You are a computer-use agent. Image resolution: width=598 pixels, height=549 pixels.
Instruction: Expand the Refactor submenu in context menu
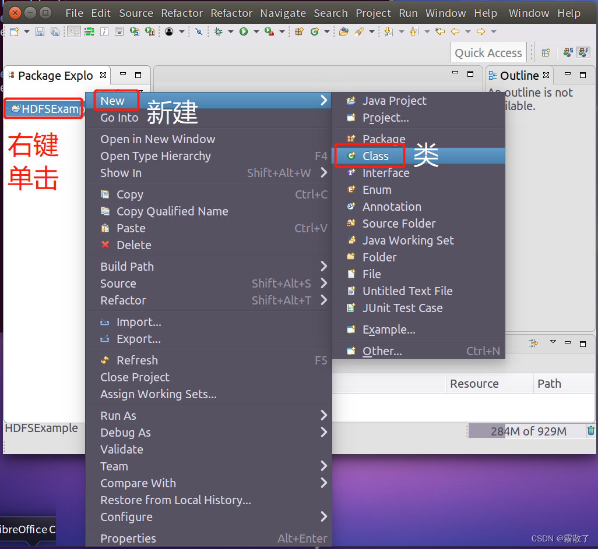coord(208,300)
